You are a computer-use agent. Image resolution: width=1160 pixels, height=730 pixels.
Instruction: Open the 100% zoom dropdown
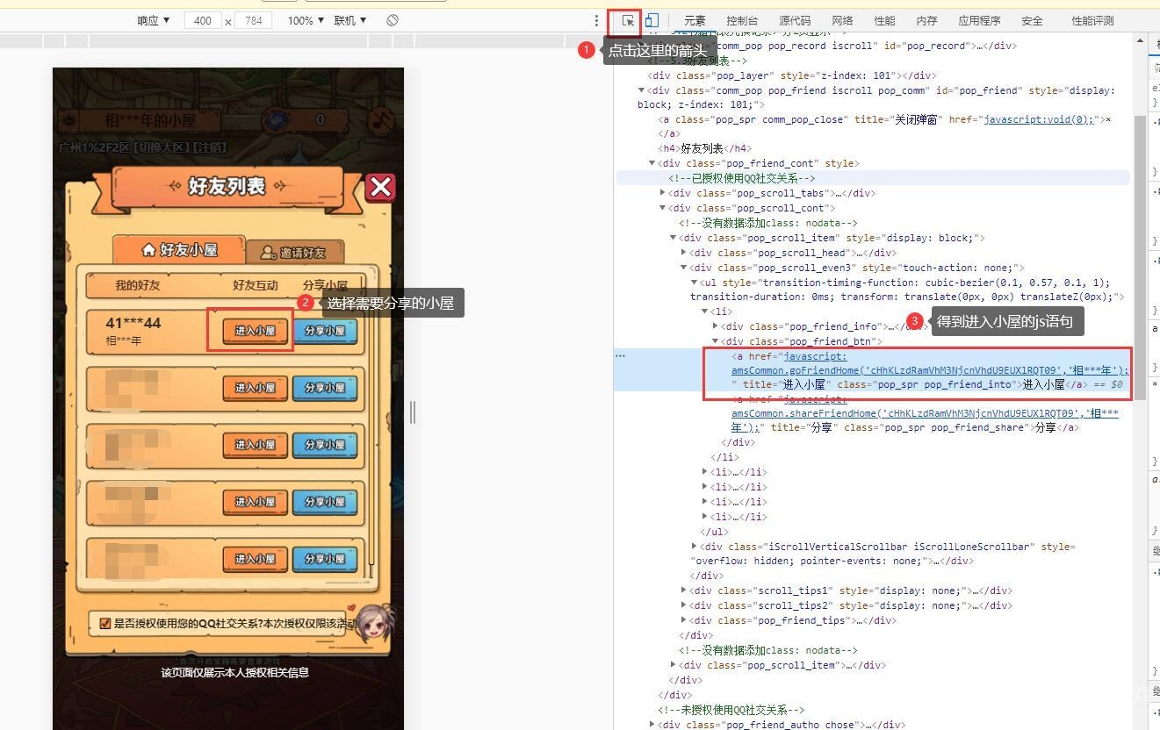point(306,20)
